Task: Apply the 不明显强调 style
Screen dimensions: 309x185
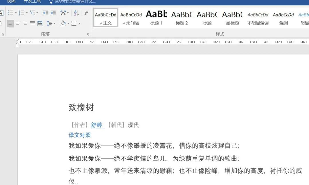Action: (x=258, y=18)
